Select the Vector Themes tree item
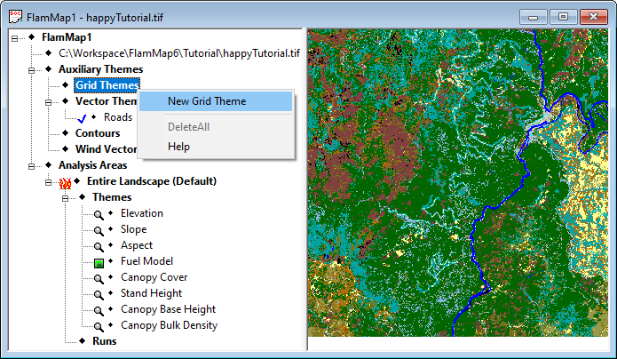The image size is (617, 359). [x=106, y=101]
